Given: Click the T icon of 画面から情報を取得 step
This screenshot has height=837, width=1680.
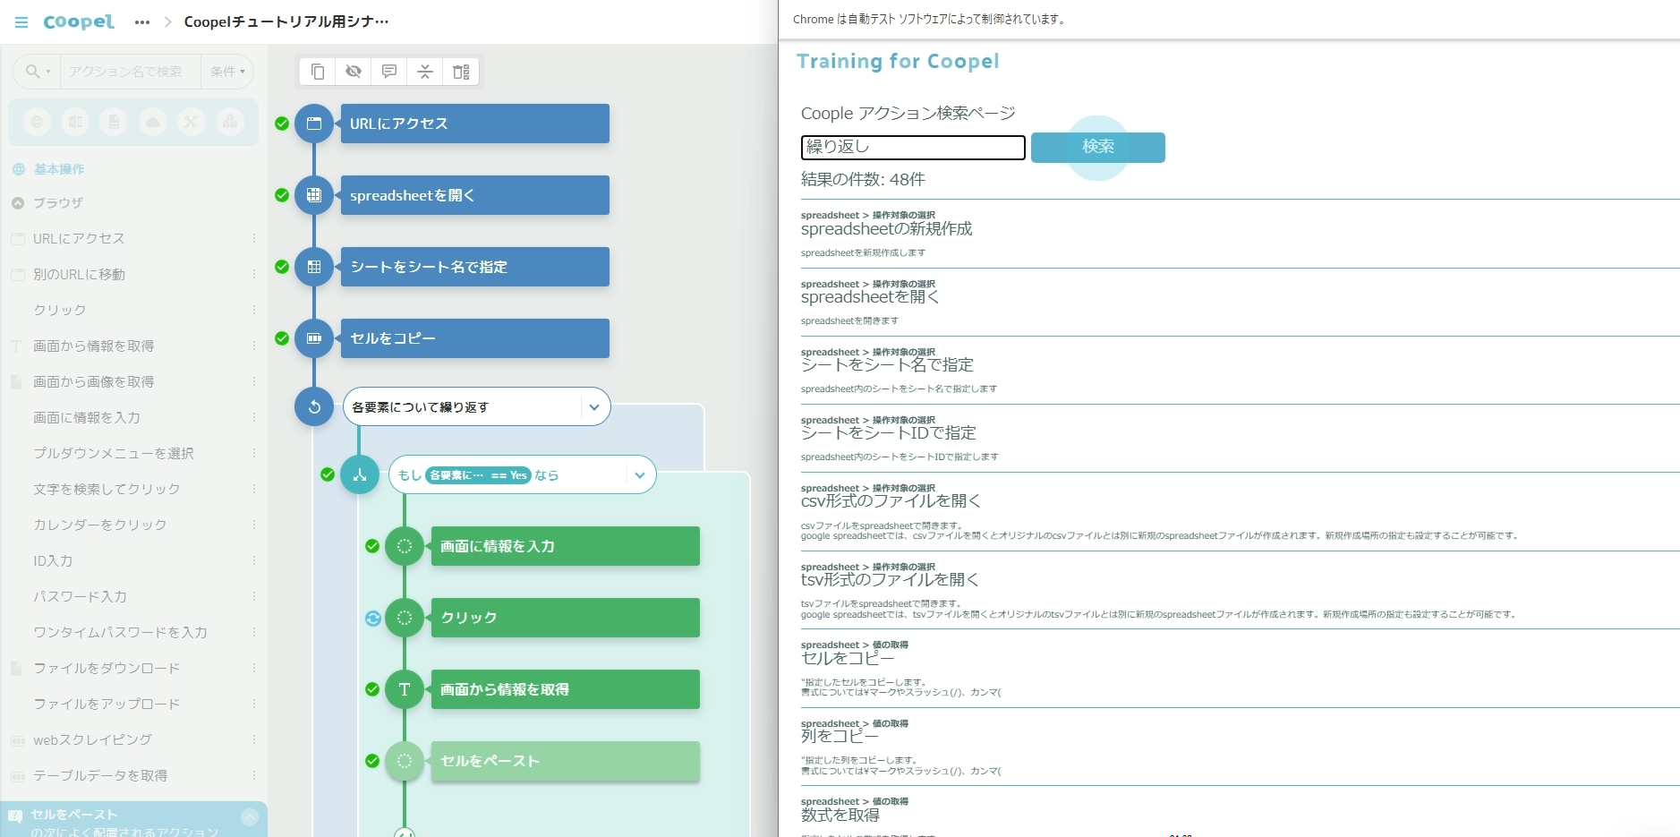Looking at the screenshot, I should pyautogui.click(x=405, y=689).
